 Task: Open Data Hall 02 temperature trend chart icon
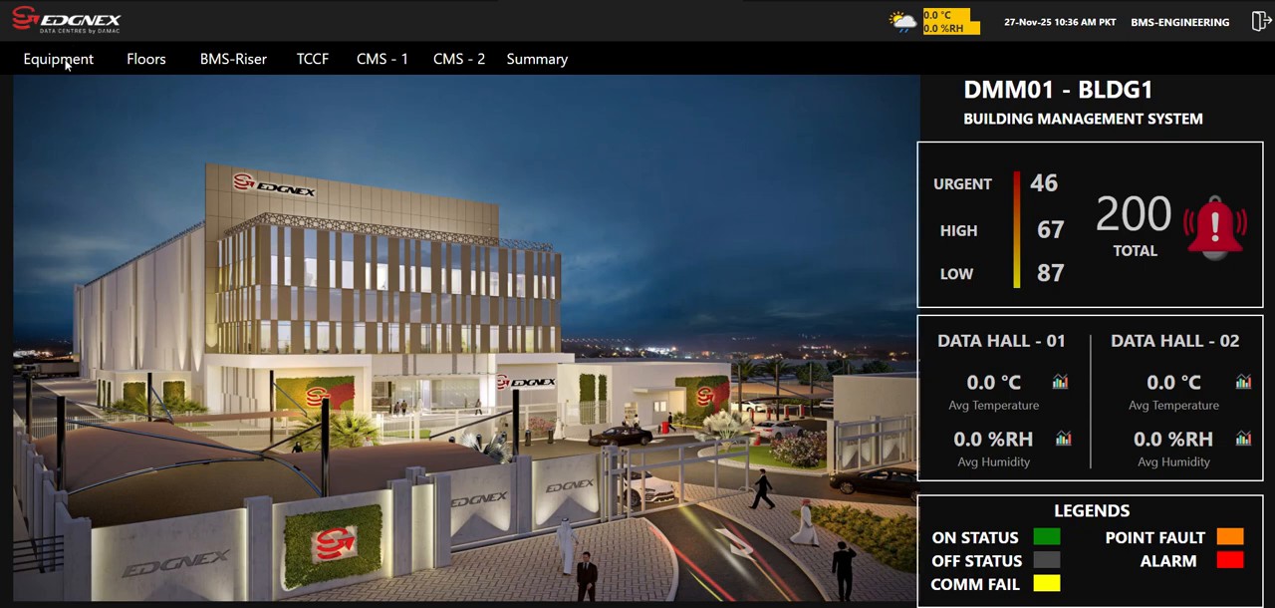click(1243, 382)
